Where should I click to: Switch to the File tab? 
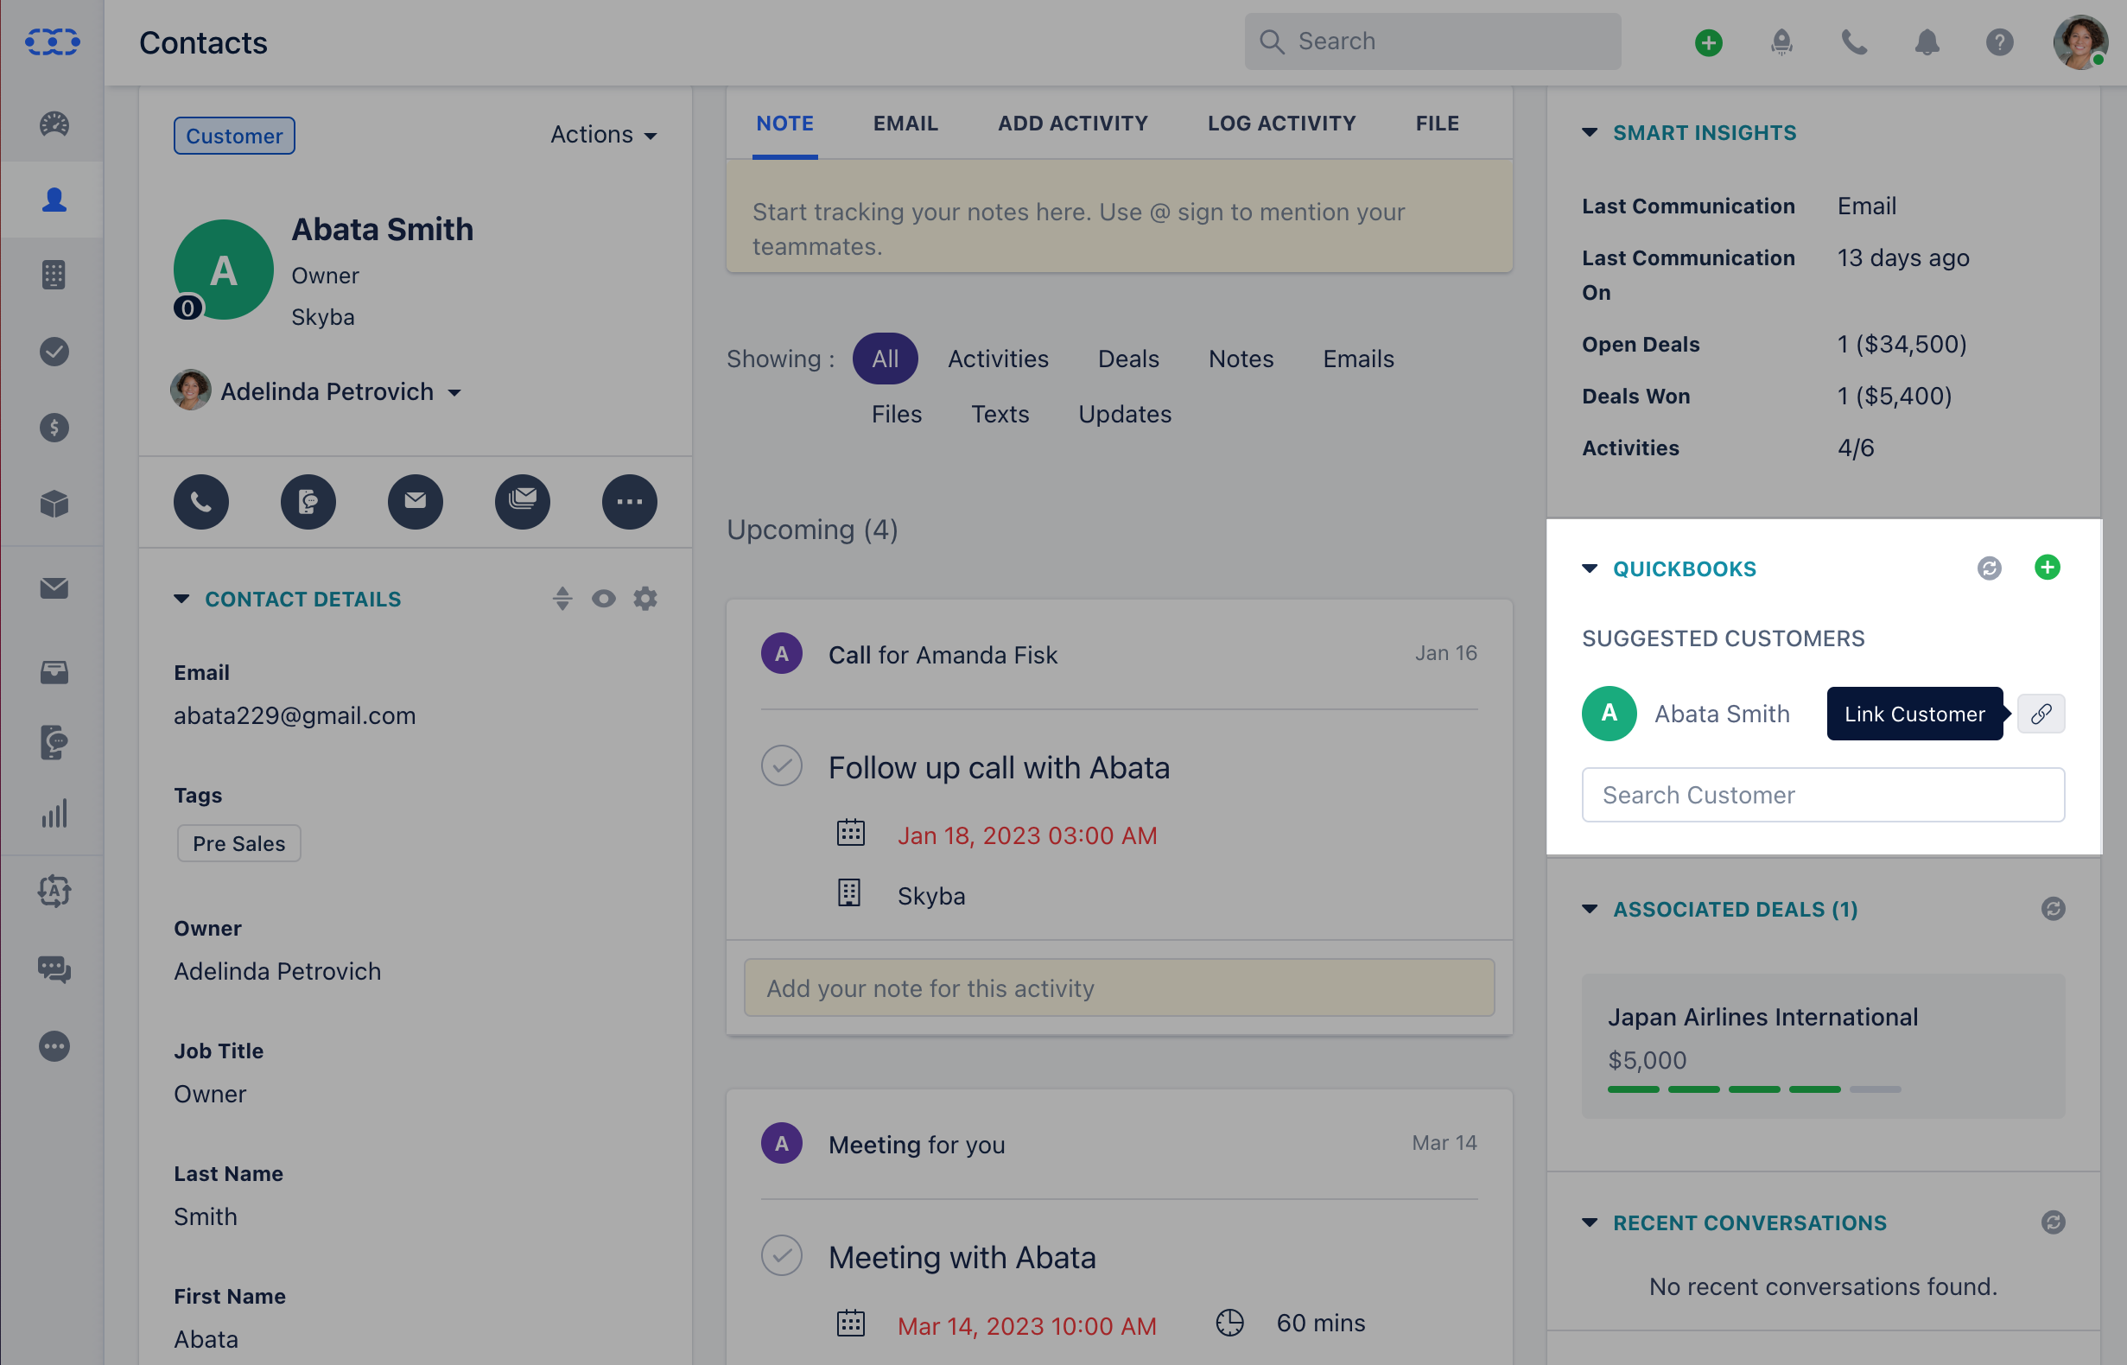pos(1437,124)
